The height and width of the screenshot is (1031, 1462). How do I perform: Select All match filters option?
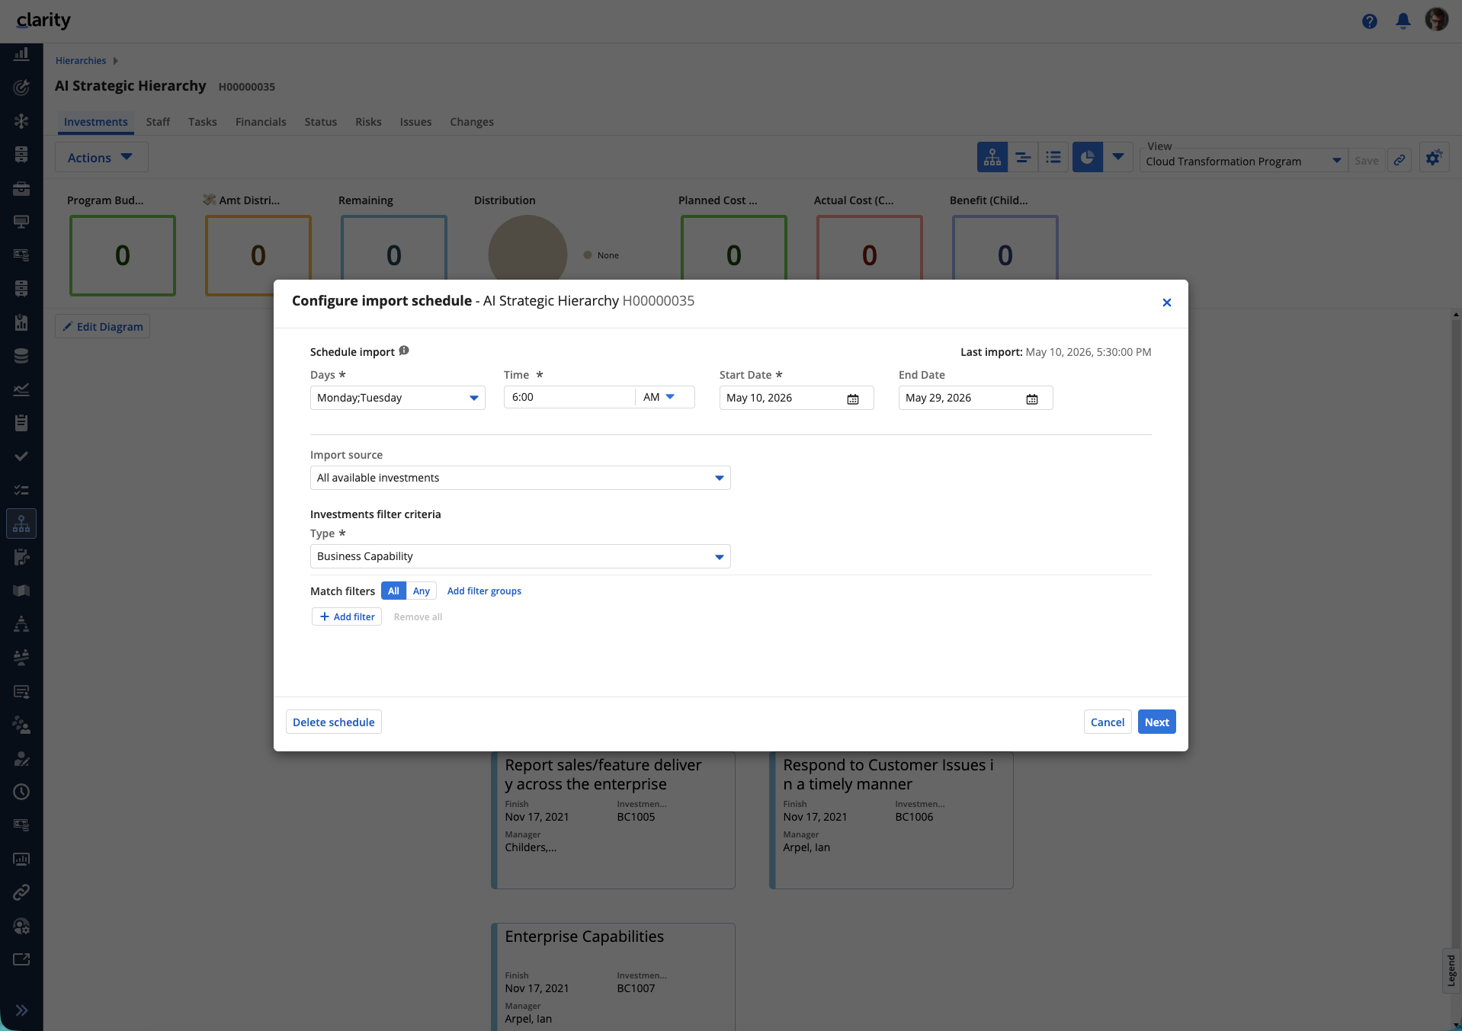393,591
